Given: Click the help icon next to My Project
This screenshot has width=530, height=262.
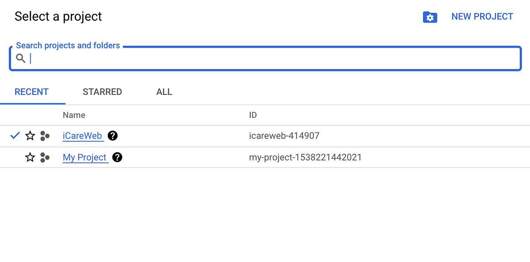Looking at the screenshot, I should 117,157.
